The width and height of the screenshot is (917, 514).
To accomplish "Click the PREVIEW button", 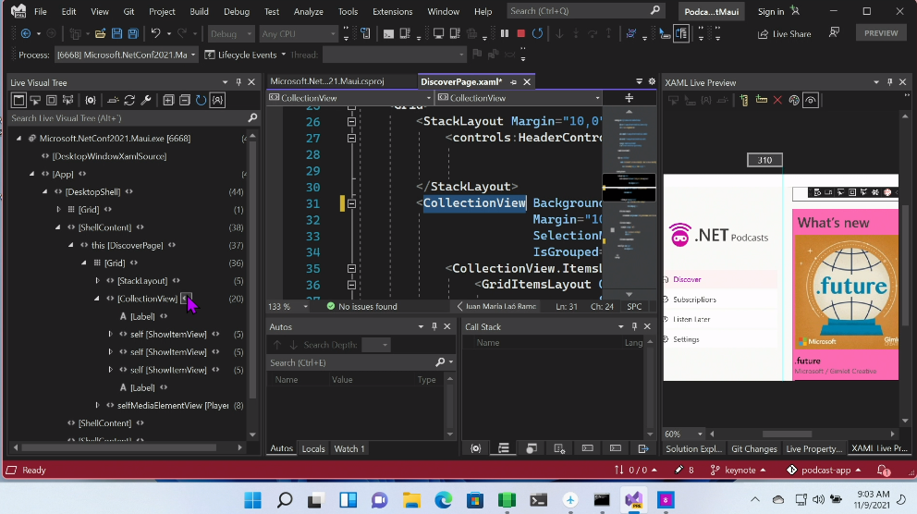I will tap(880, 33).
